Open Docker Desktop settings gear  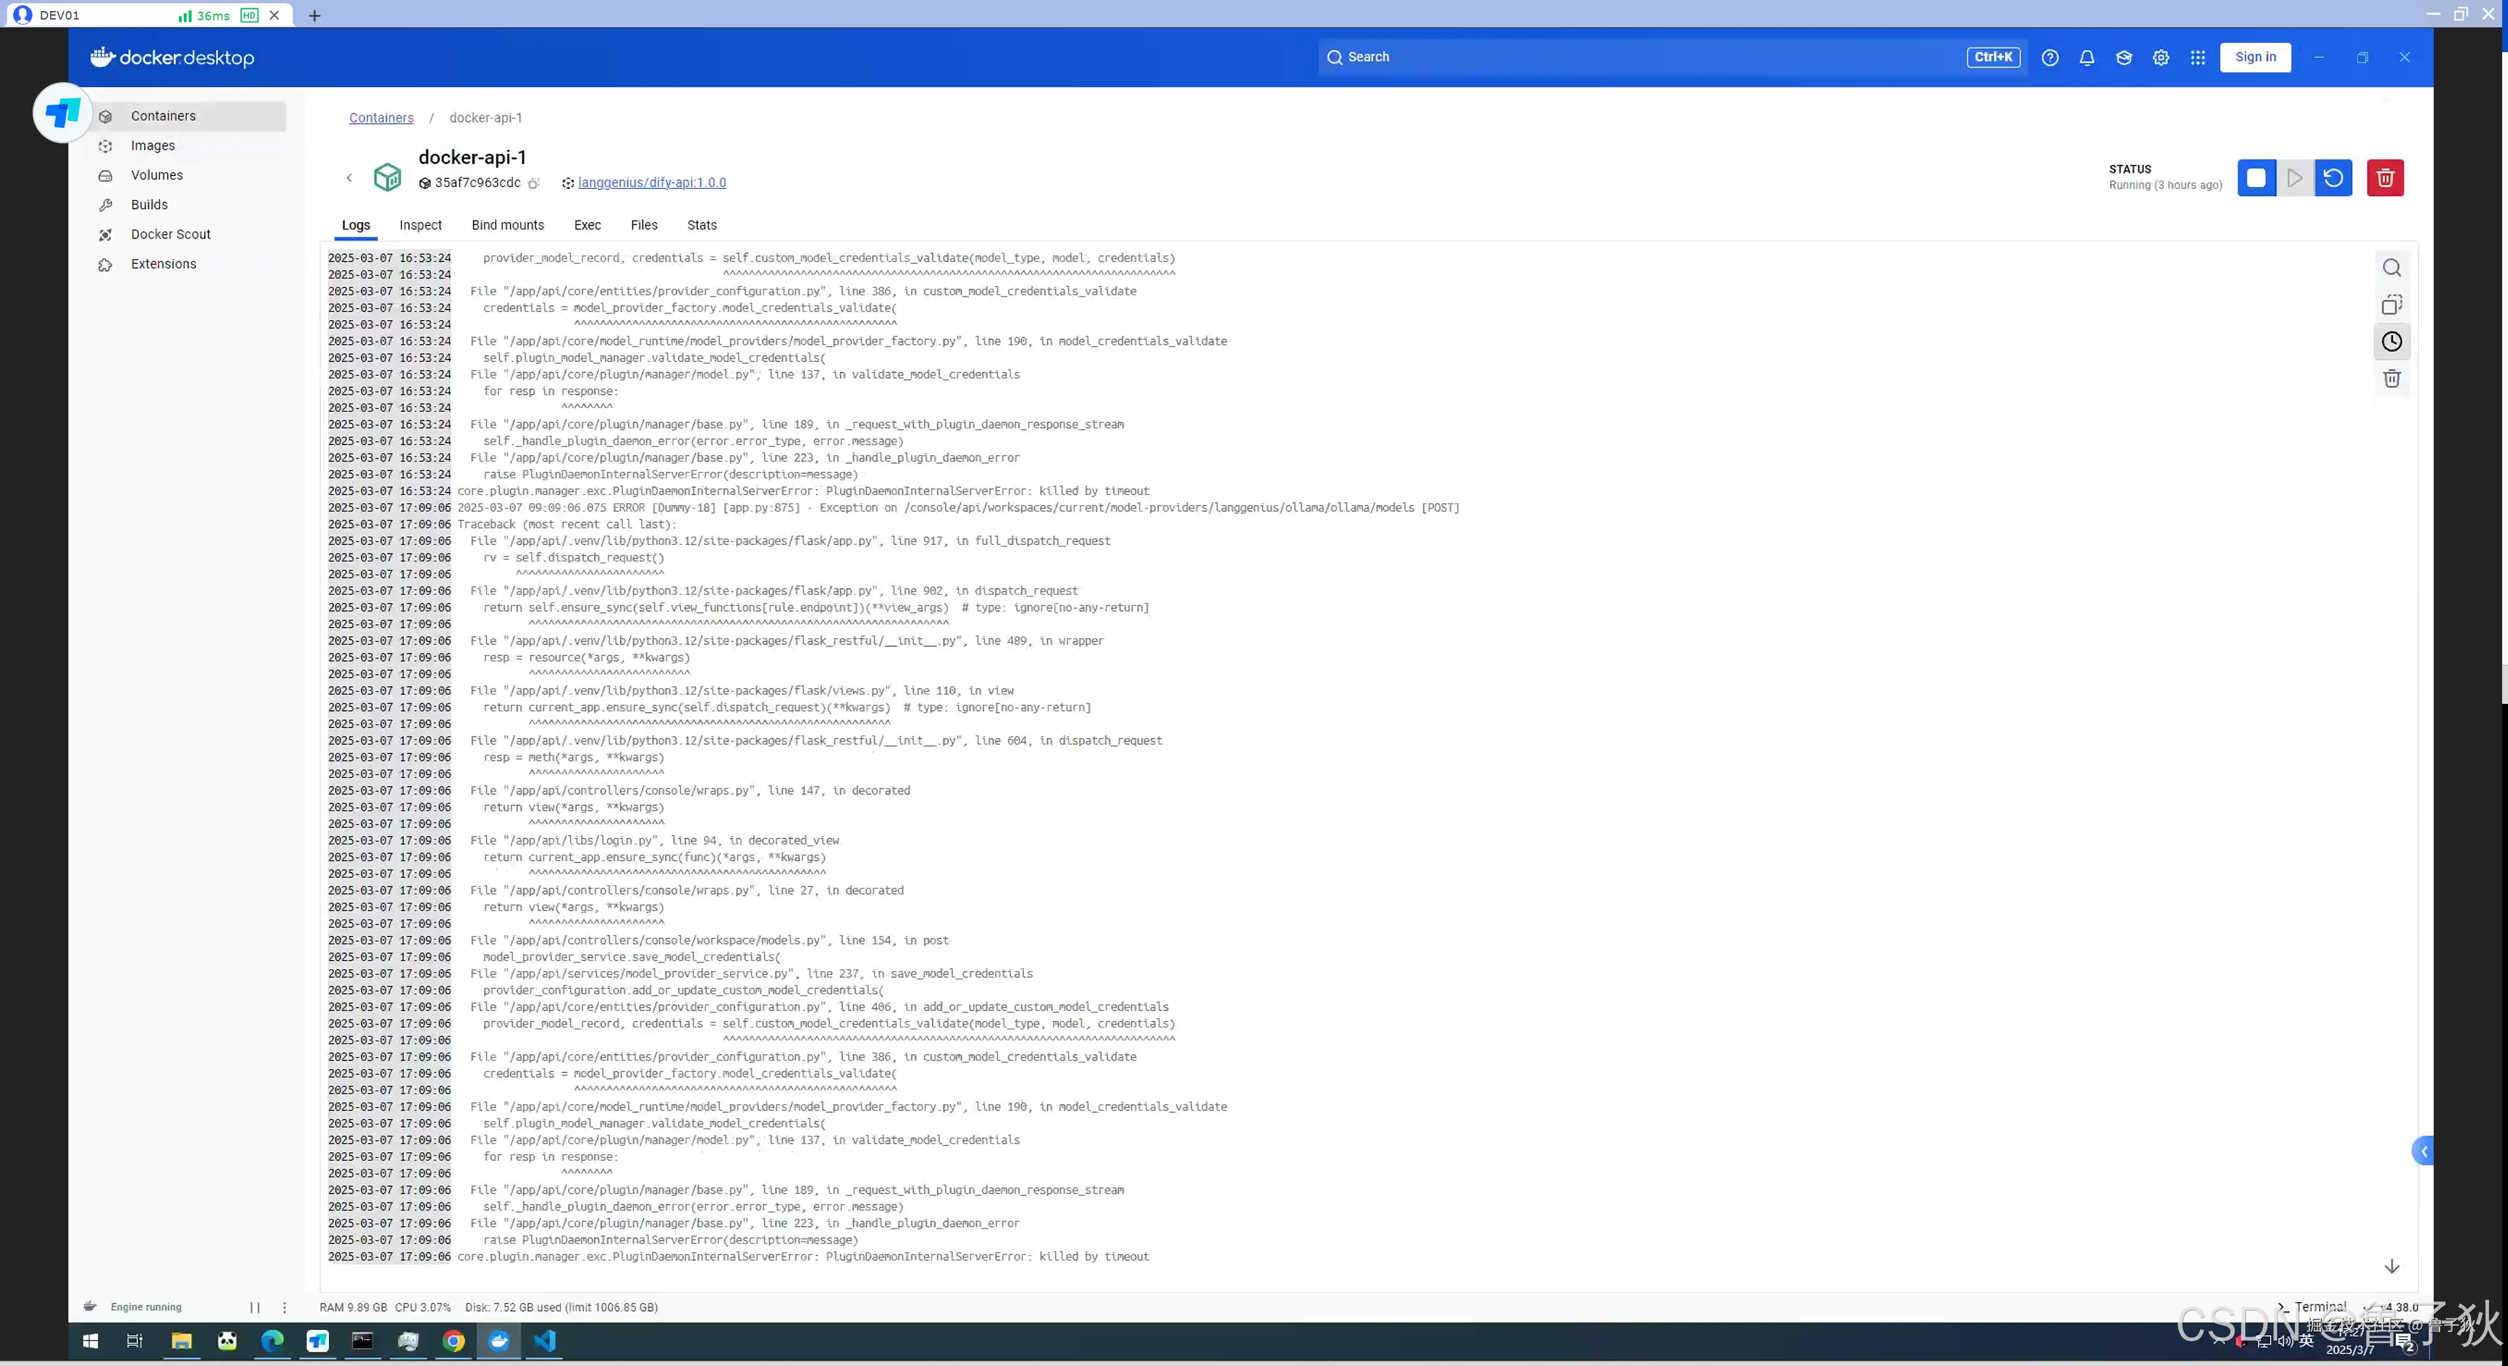point(2161,57)
